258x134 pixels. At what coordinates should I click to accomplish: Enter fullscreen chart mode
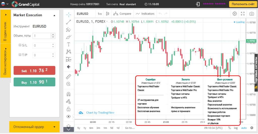(x=243, y=14)
